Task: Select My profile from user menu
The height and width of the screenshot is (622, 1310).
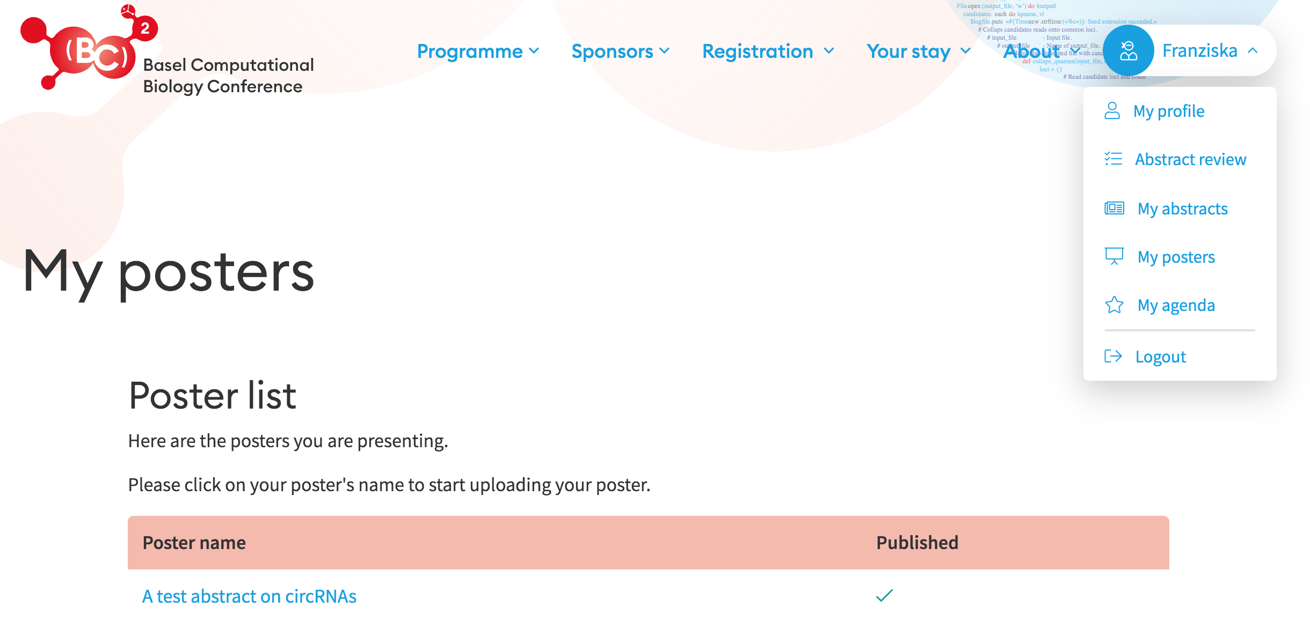Action: pos(1169,111)
